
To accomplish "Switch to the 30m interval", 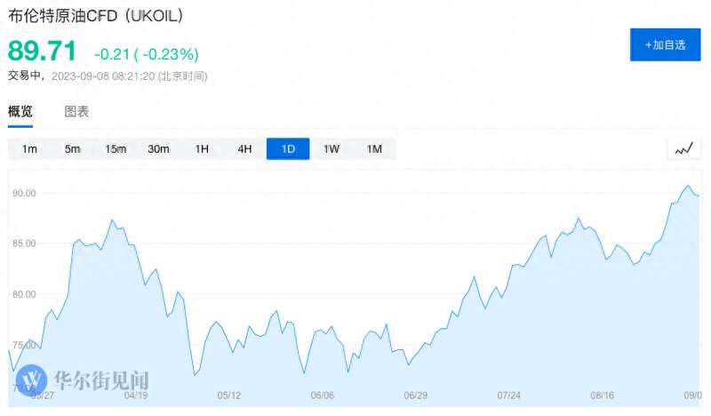I will [158, 148].
